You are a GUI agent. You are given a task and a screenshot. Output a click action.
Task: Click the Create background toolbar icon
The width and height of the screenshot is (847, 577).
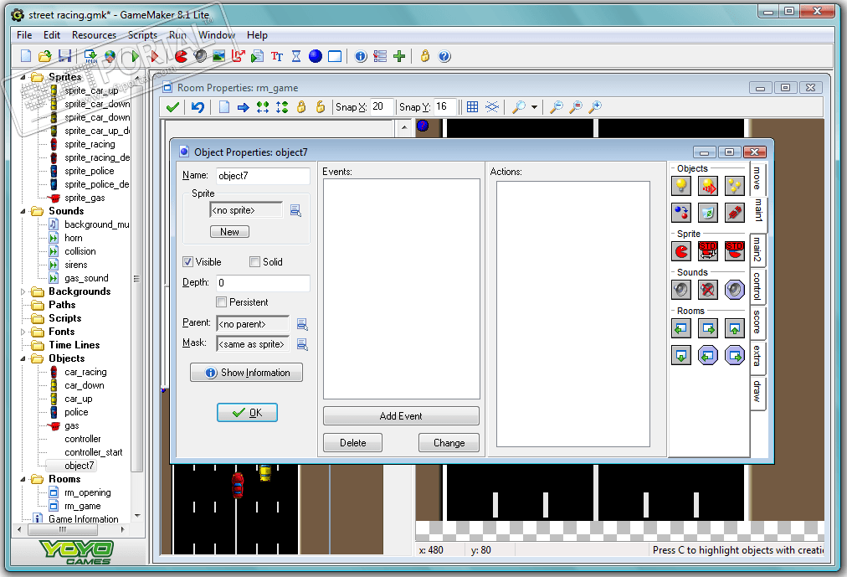click(218, 56)
